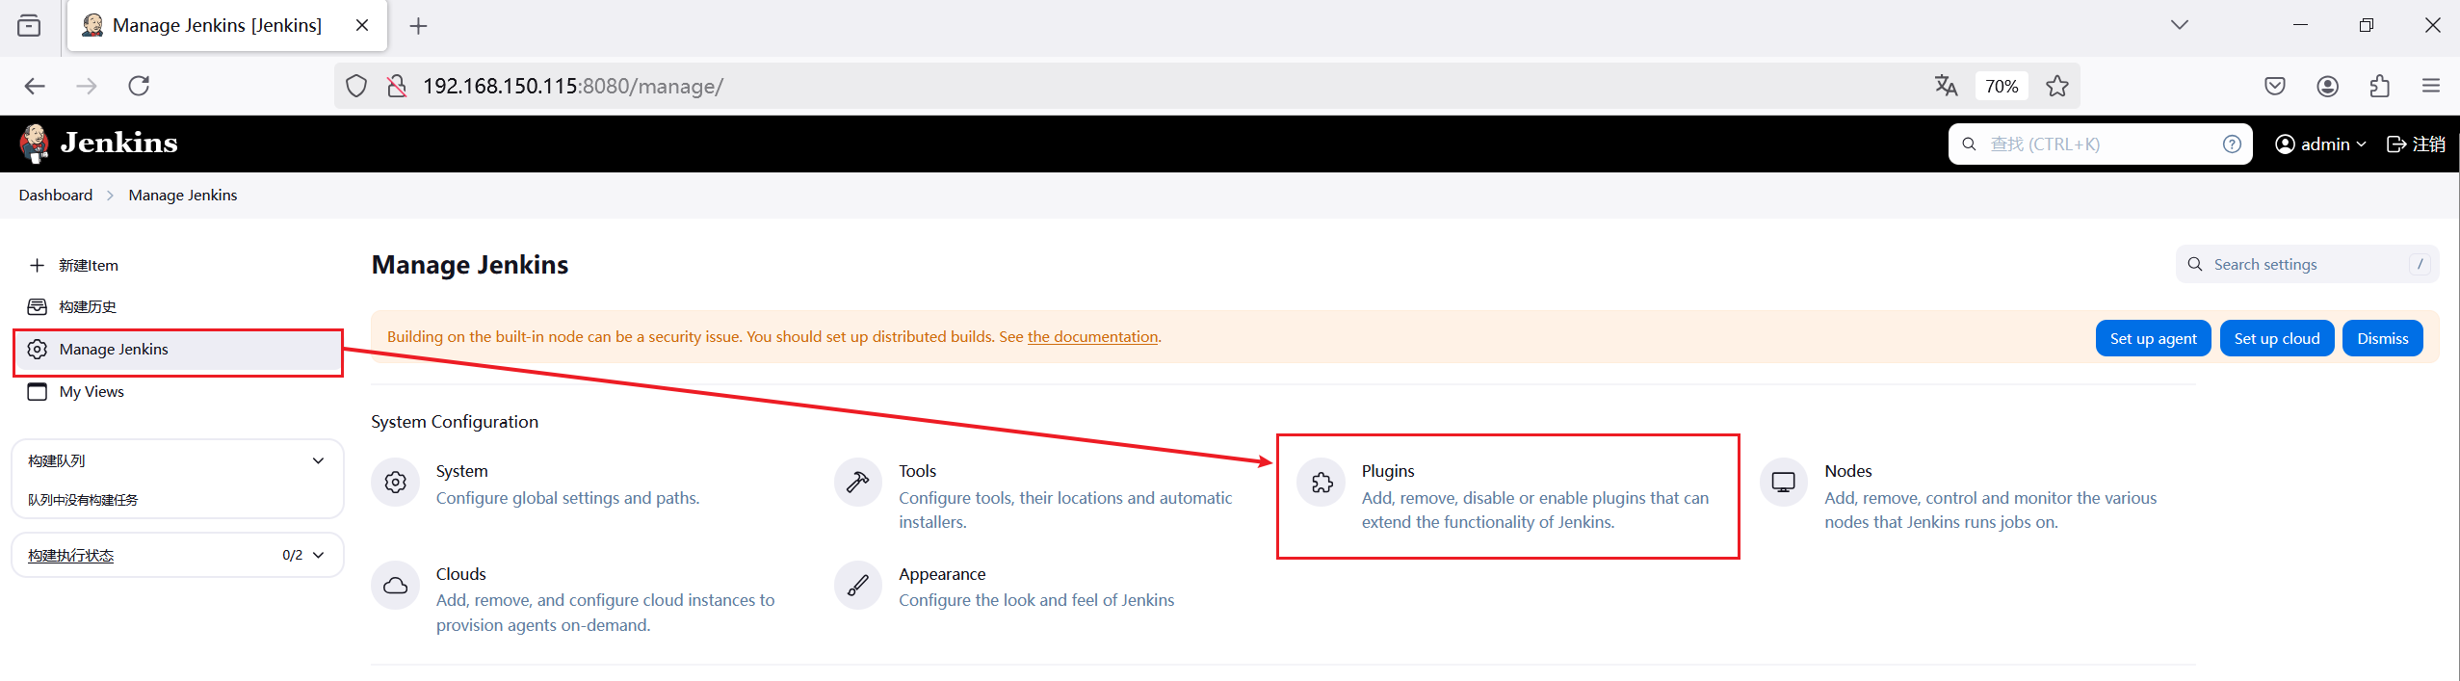Click the Appearance brush icon

(858, 586)
